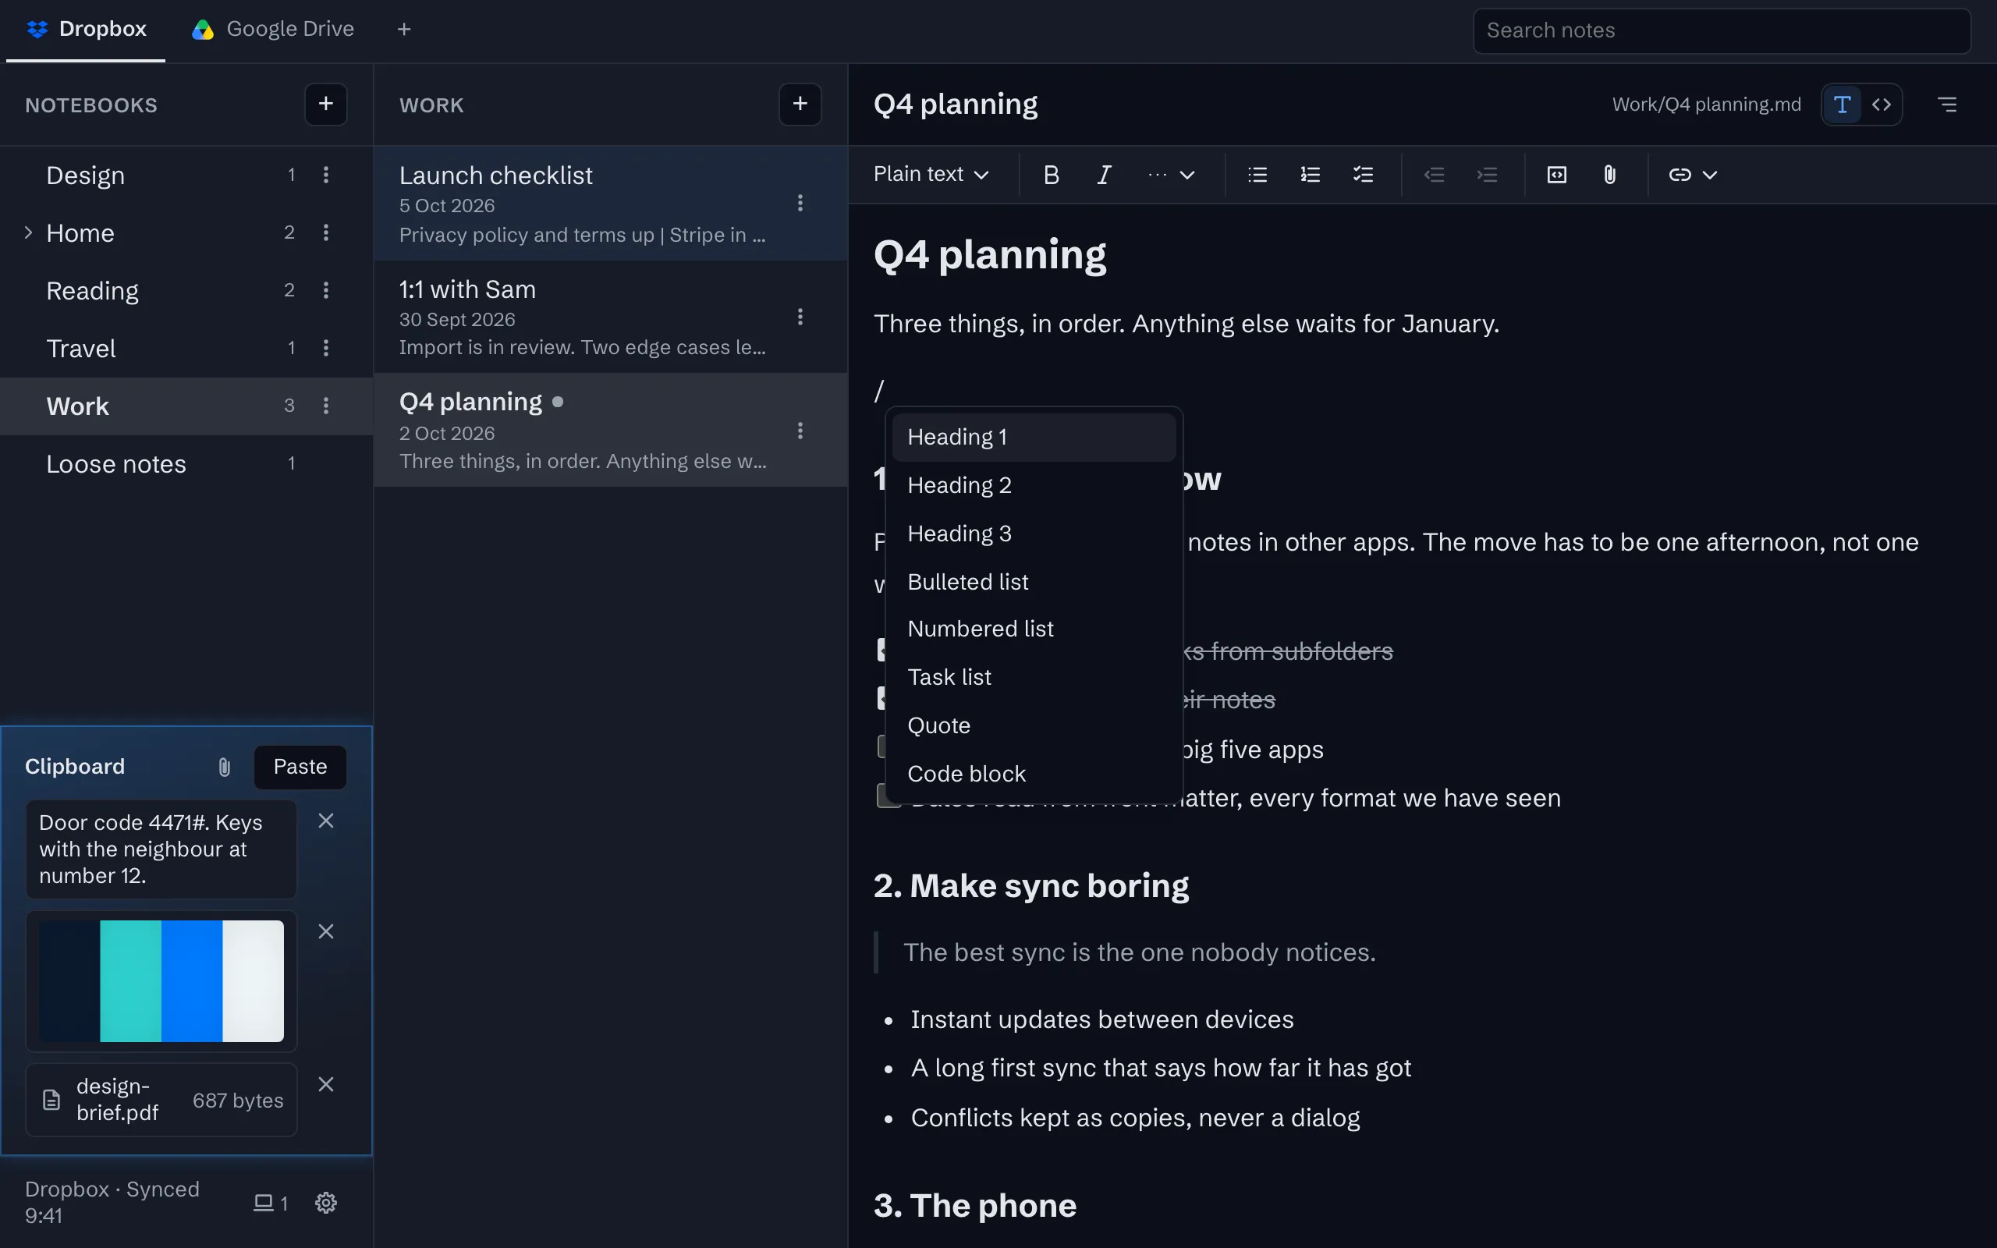This screenshot has height=1248, width=1997.
Task: Attach a file using toolbar paperclip
Action: point(1609,175)
